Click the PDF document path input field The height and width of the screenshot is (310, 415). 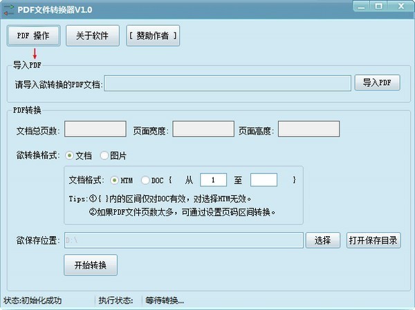tap(228, 84)
